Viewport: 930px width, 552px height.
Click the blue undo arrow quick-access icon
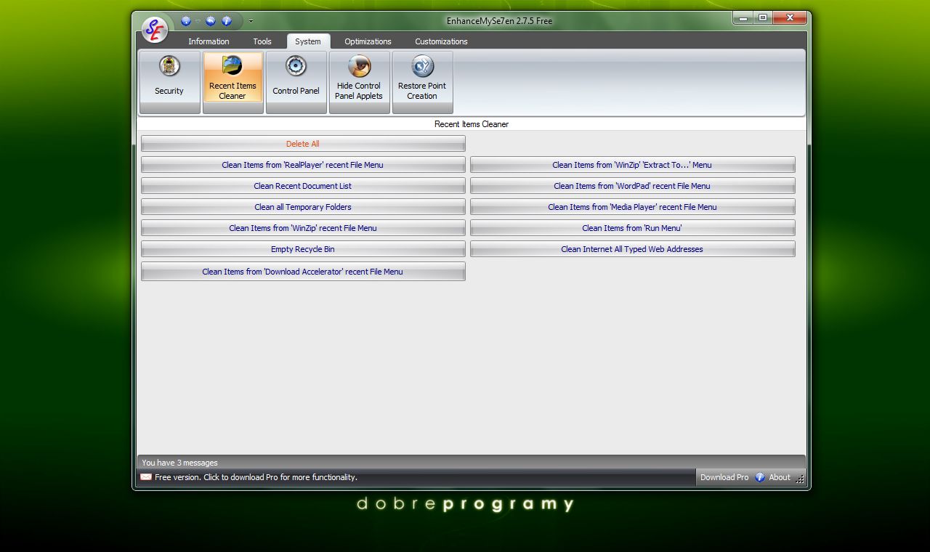(x=211, y=21)
